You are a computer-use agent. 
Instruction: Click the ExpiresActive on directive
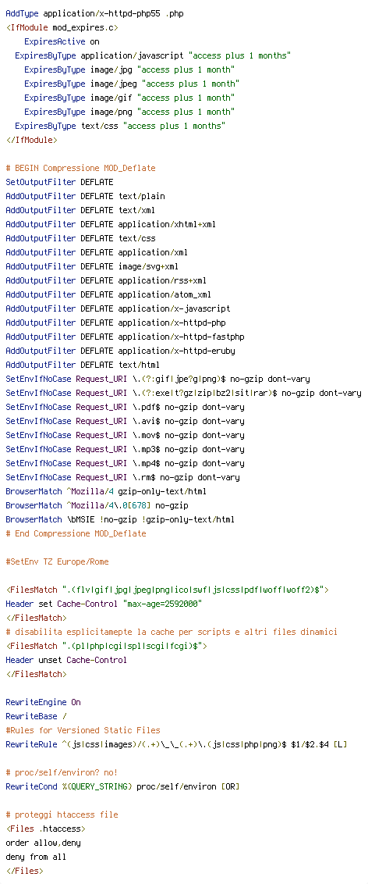[x=62, y=41]
